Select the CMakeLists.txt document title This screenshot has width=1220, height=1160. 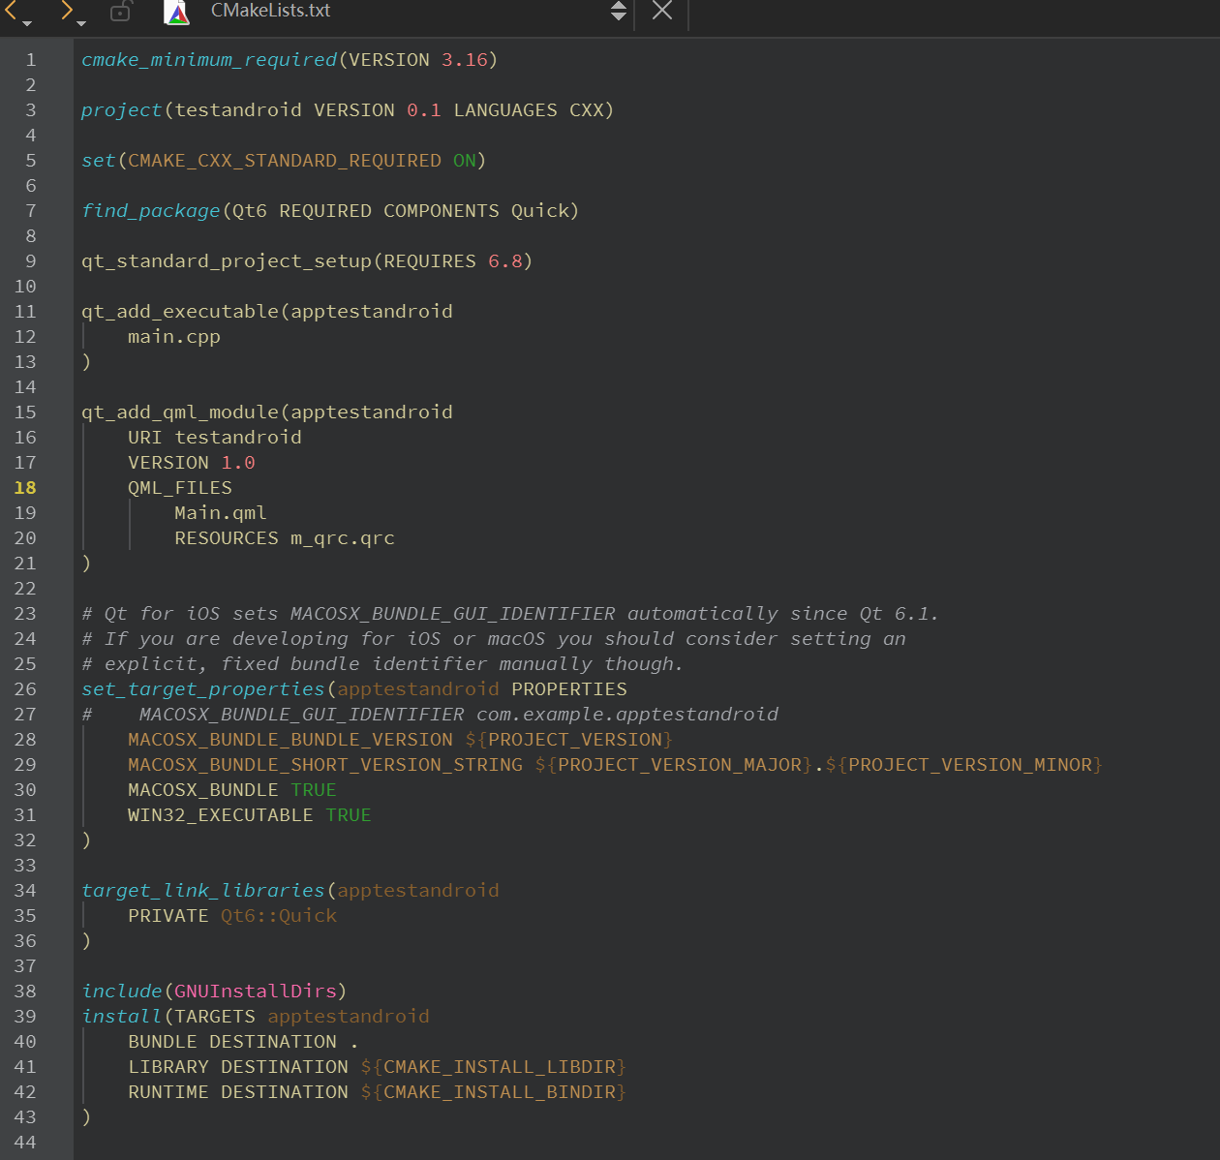tap(270, 11)
